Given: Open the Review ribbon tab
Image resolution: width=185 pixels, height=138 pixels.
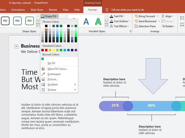Looking at the screenshot, I should tap(53, 10).
